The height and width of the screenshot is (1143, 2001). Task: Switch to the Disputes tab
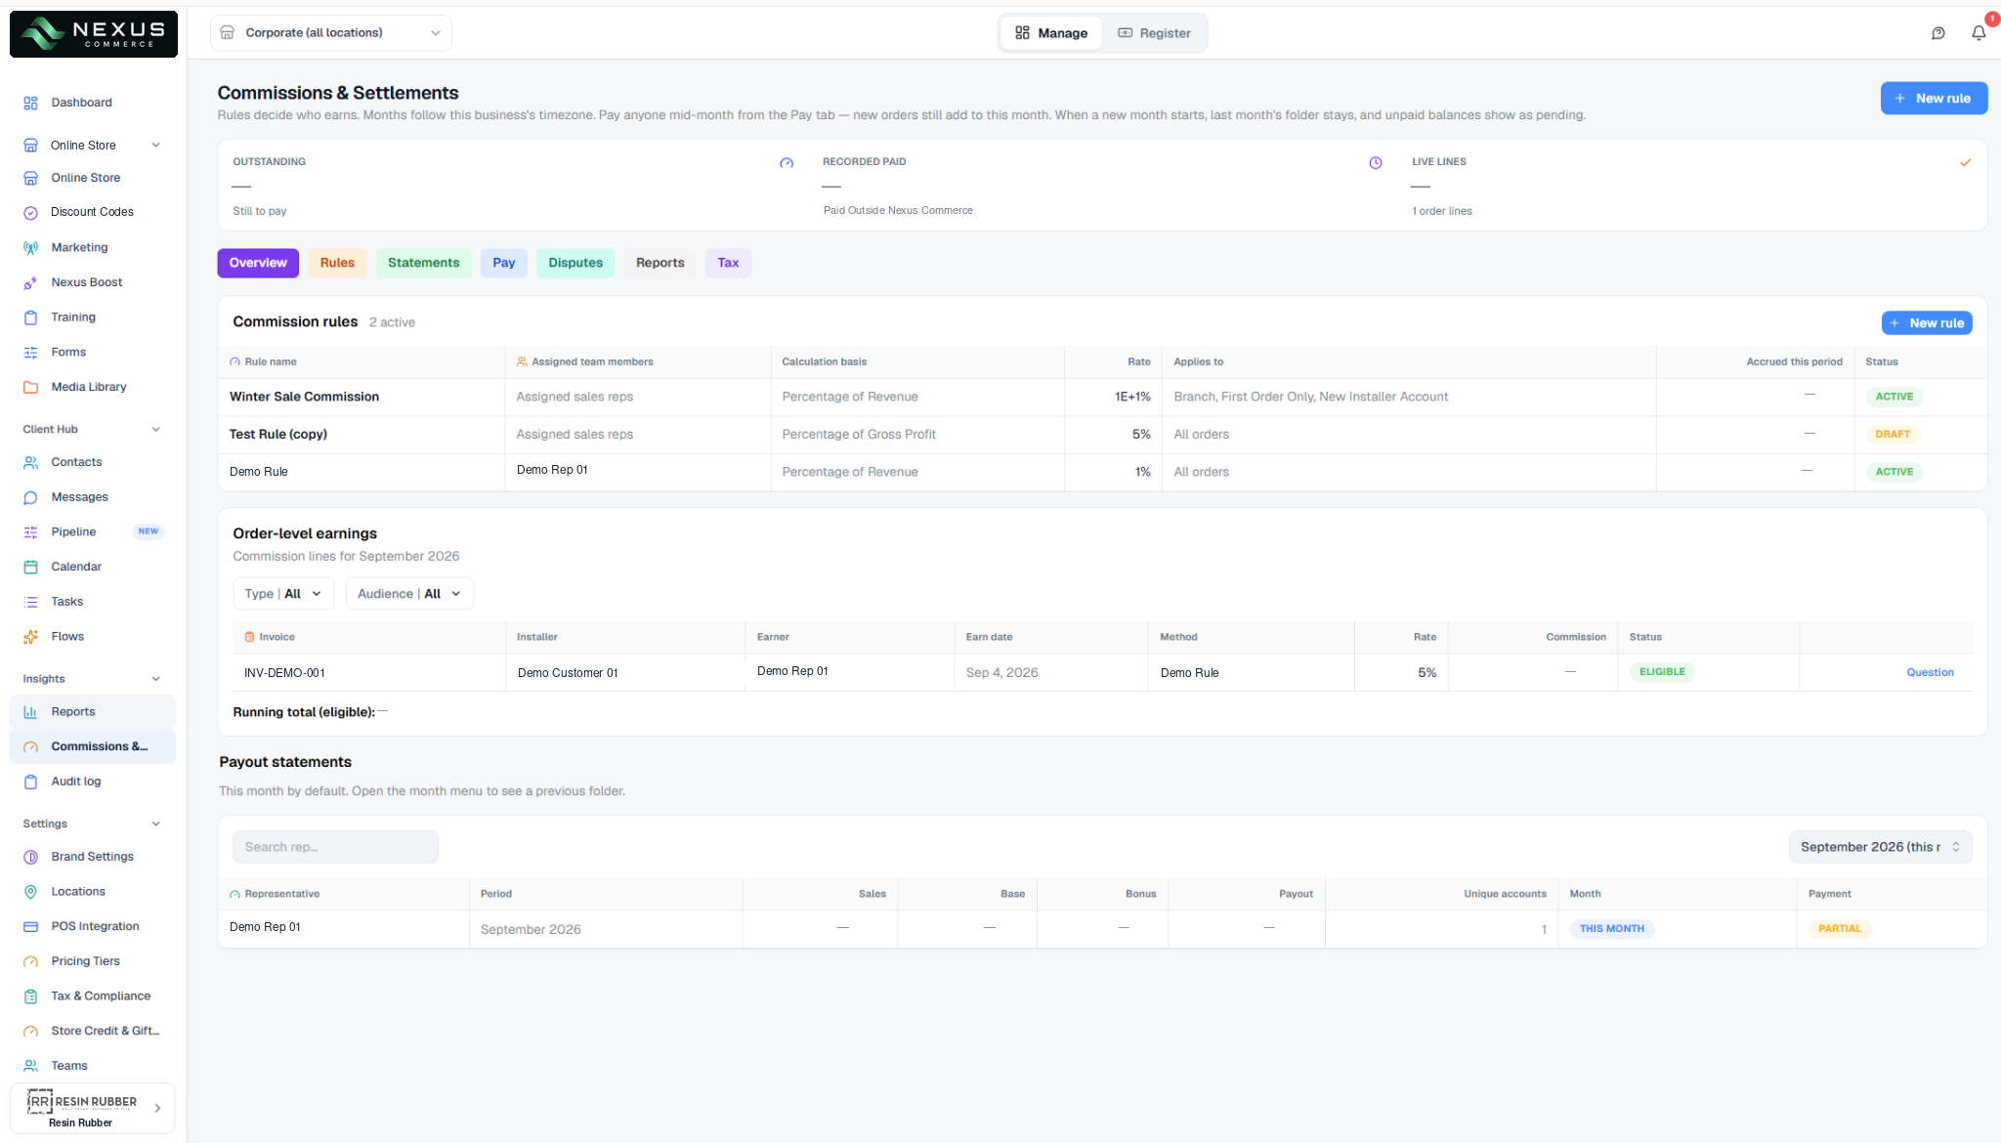tap(575, 263)
